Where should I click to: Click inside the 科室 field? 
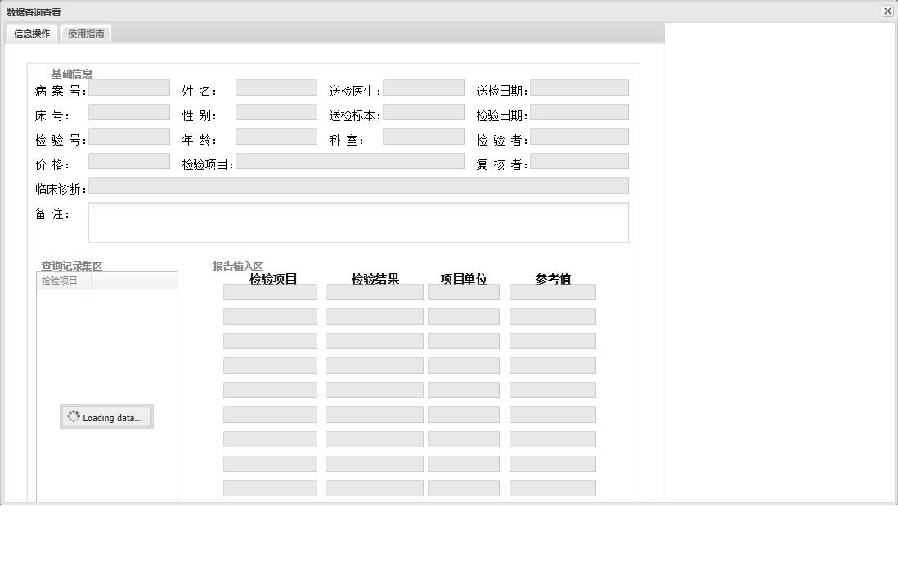[x=423, y=136]
